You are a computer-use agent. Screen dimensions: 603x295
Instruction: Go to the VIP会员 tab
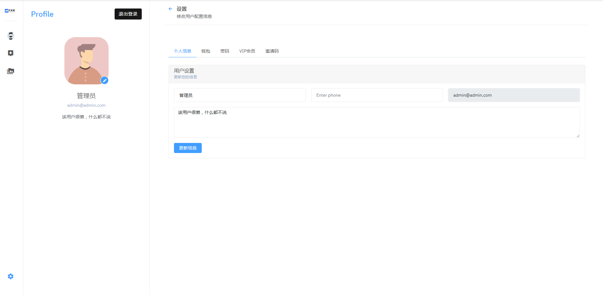tap(247, 51)
